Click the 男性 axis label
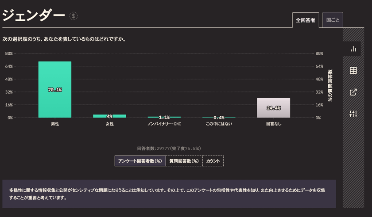 pos(55,124)
